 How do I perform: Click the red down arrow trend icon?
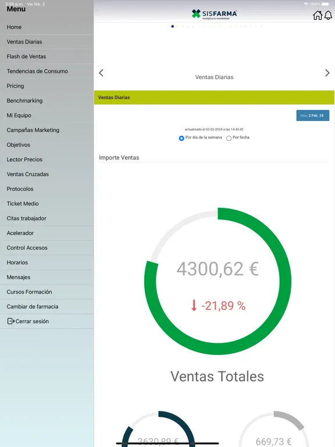194,306
